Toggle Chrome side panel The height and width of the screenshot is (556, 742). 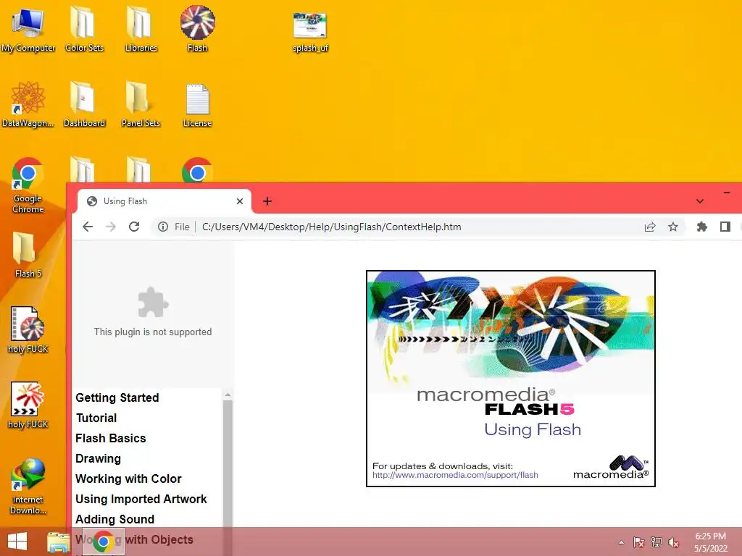click(725, 227)
